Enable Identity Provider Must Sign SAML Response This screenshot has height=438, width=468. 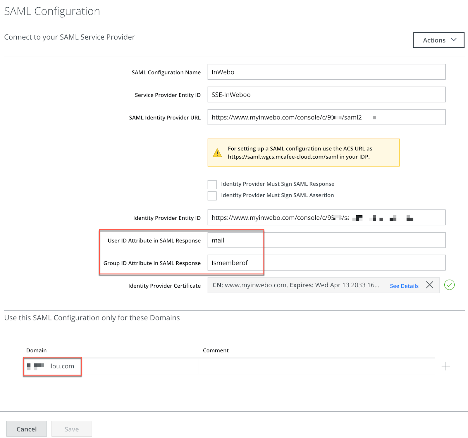click(x=212, y=184)
